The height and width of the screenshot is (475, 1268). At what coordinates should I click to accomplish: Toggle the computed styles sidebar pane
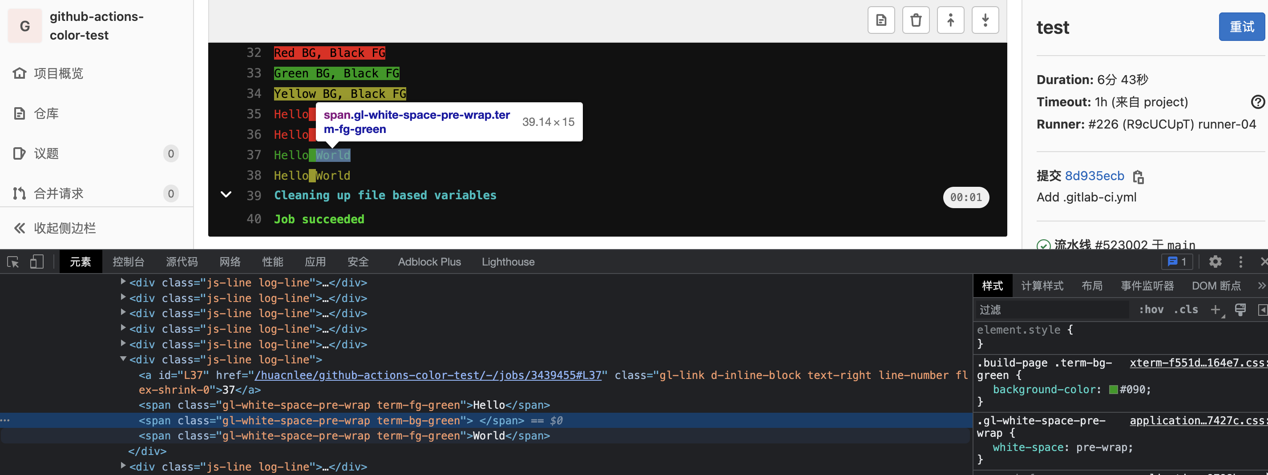click(1263, 310)
